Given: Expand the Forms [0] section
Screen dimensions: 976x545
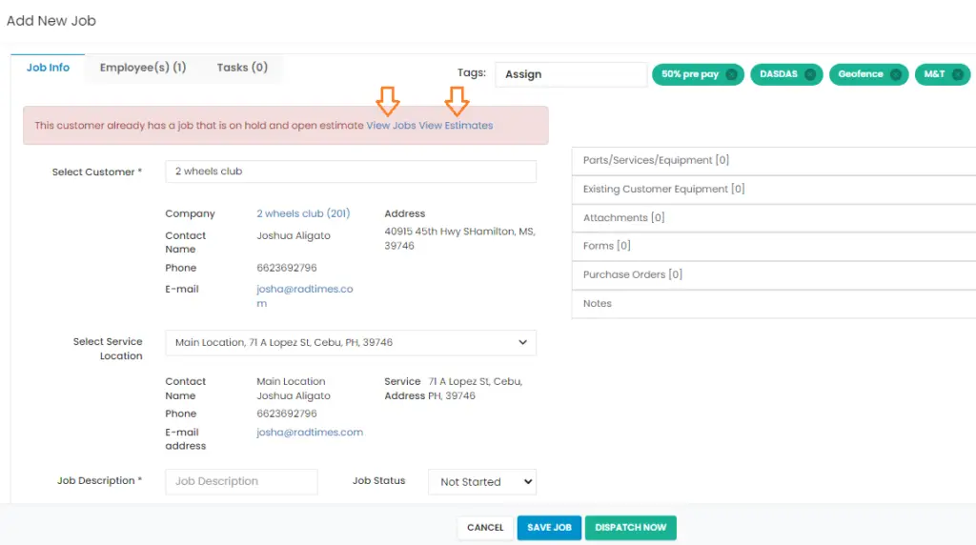Looking at the screenshot, I should click(x=774, y=247).
